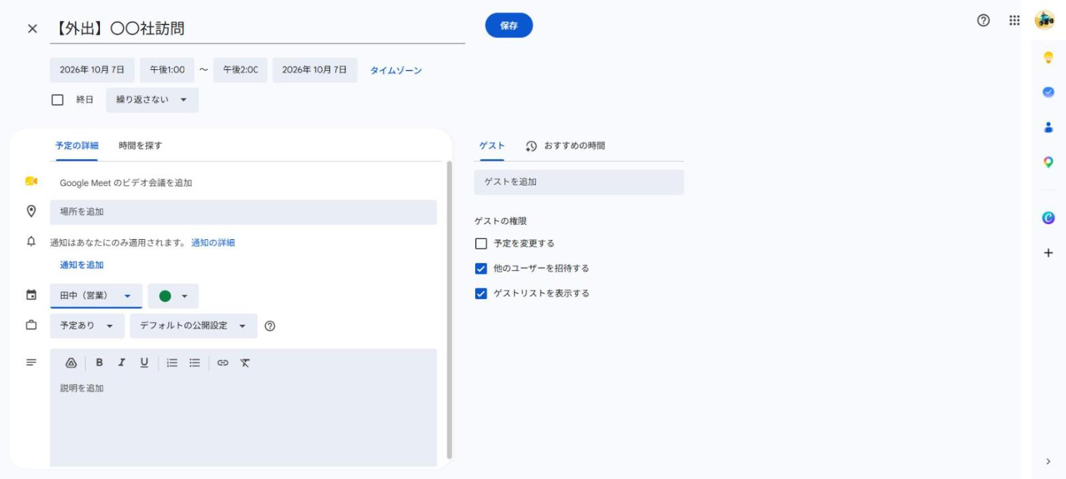Save the event with 保存 button
The height and width of the screenshot is (479, 1066).
tap(509, 25)
